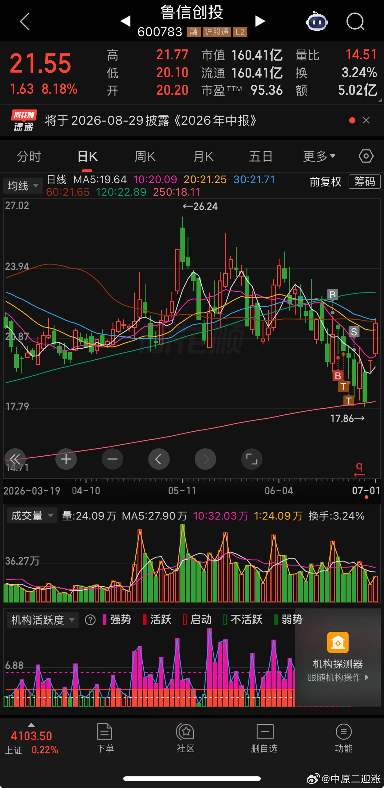Move chart right with chevron button

[x=205, y=459]
